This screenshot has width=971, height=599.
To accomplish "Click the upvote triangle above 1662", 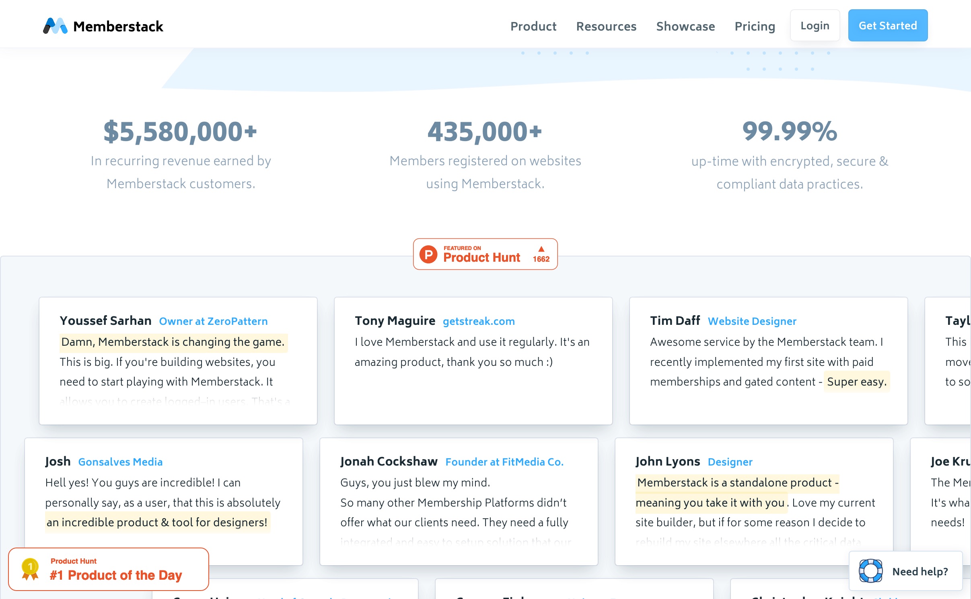I will tap(541, 249).
